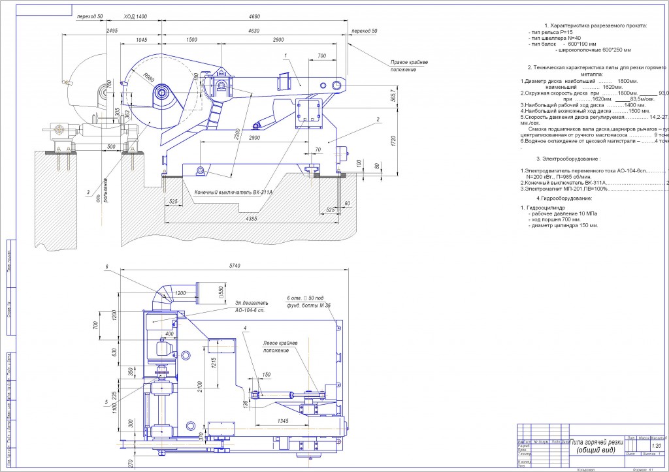The height and width of the screenshot is (472, 669).
Task: Select heading 'Характеристика разрезаемого проката'
Action: pos(596,25)
